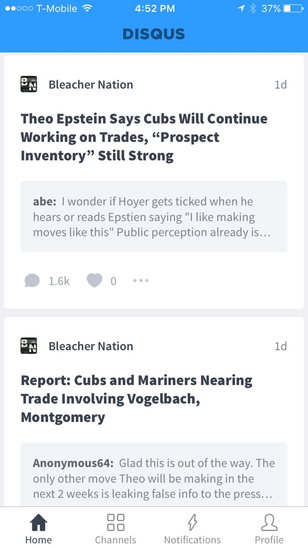Tap the Bleacher Nation avatar on the first post

pyautogui.click(x=28, y=84)
